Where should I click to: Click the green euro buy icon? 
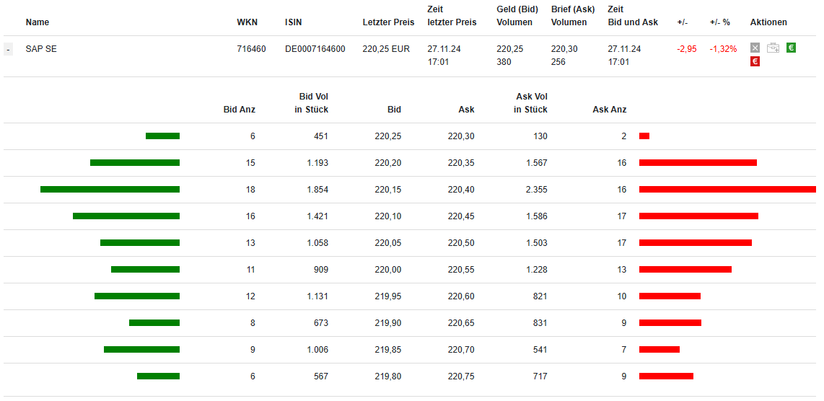click(x=791, y=48)
